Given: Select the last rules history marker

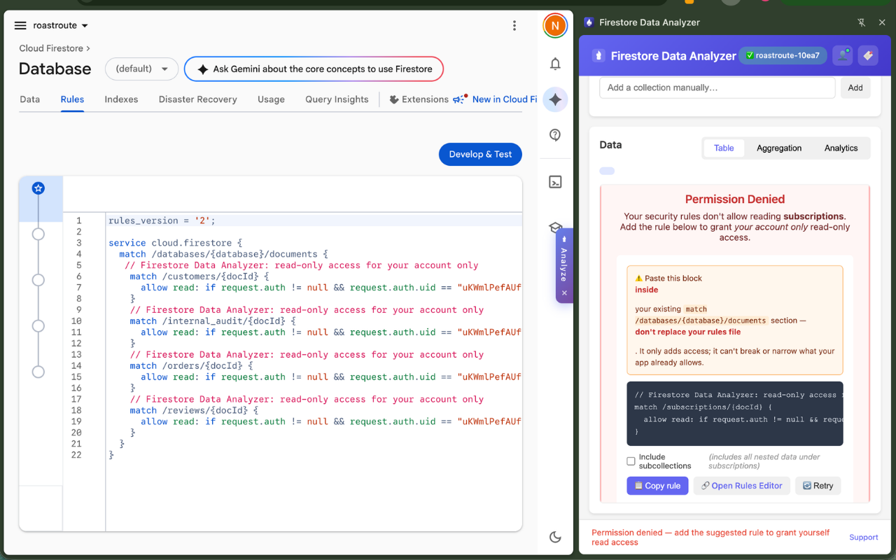Looking at the screenshot, I should 38,372.
